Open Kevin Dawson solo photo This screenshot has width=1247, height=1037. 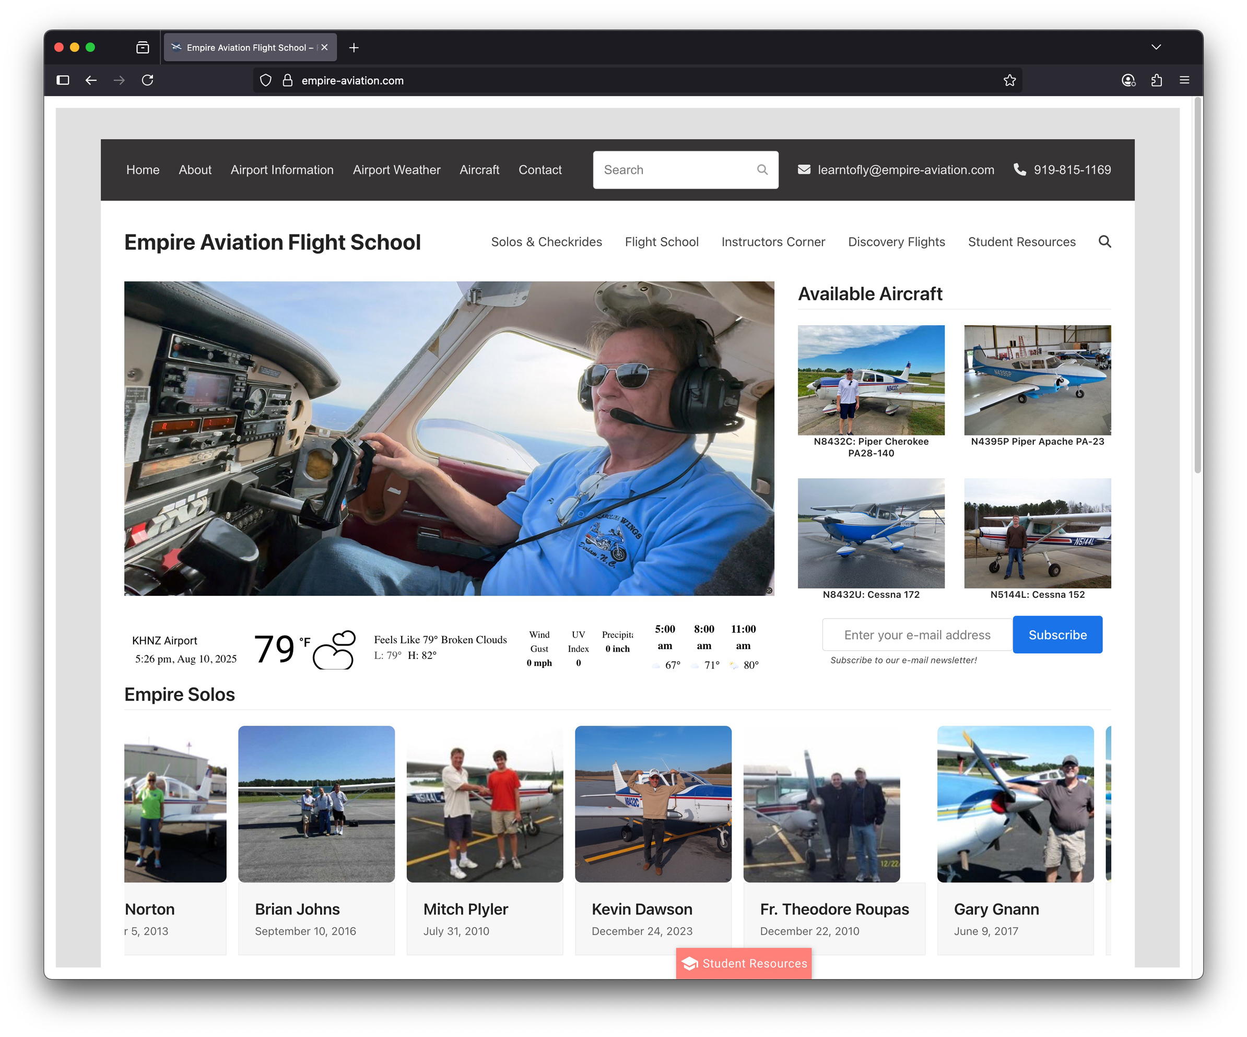tap(653, 804)
